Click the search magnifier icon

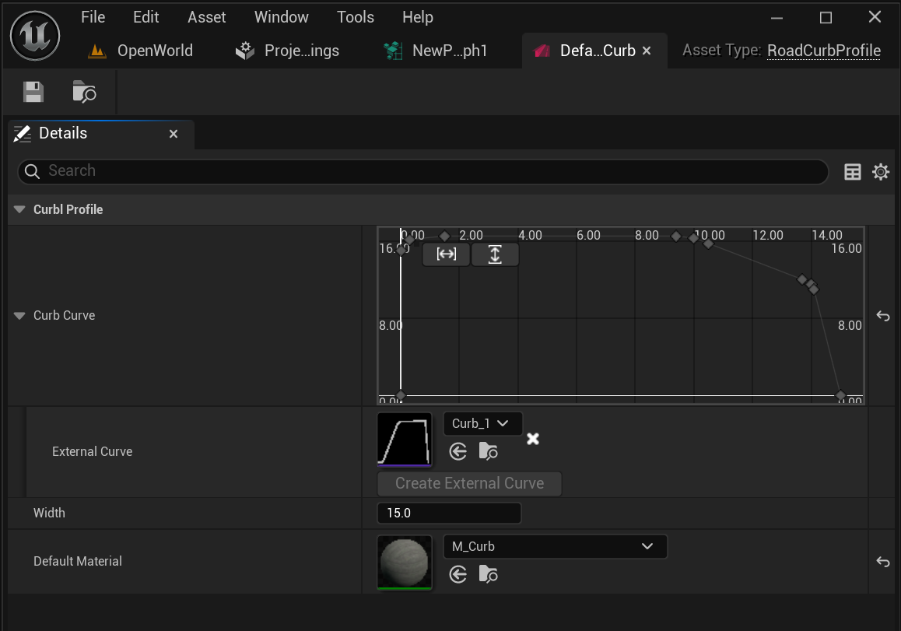pos(32,171)
